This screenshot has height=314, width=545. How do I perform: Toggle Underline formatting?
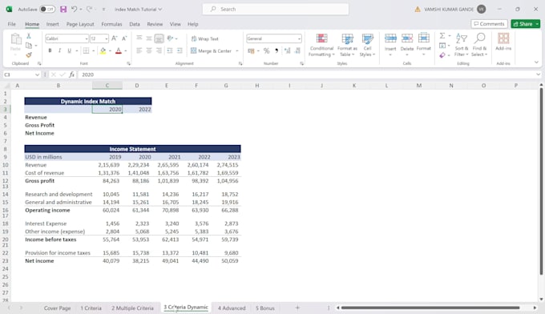[70, 50]
